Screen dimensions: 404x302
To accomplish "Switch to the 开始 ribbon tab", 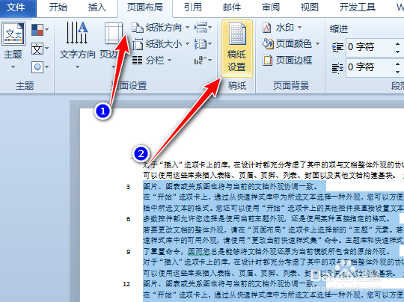I will tap(58, 7).
